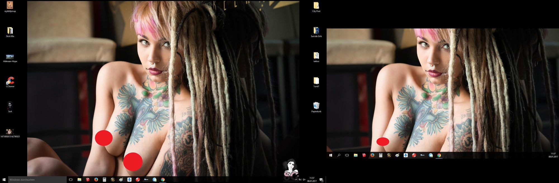Open the CCleaner desktop shortcut

(10, 81)
